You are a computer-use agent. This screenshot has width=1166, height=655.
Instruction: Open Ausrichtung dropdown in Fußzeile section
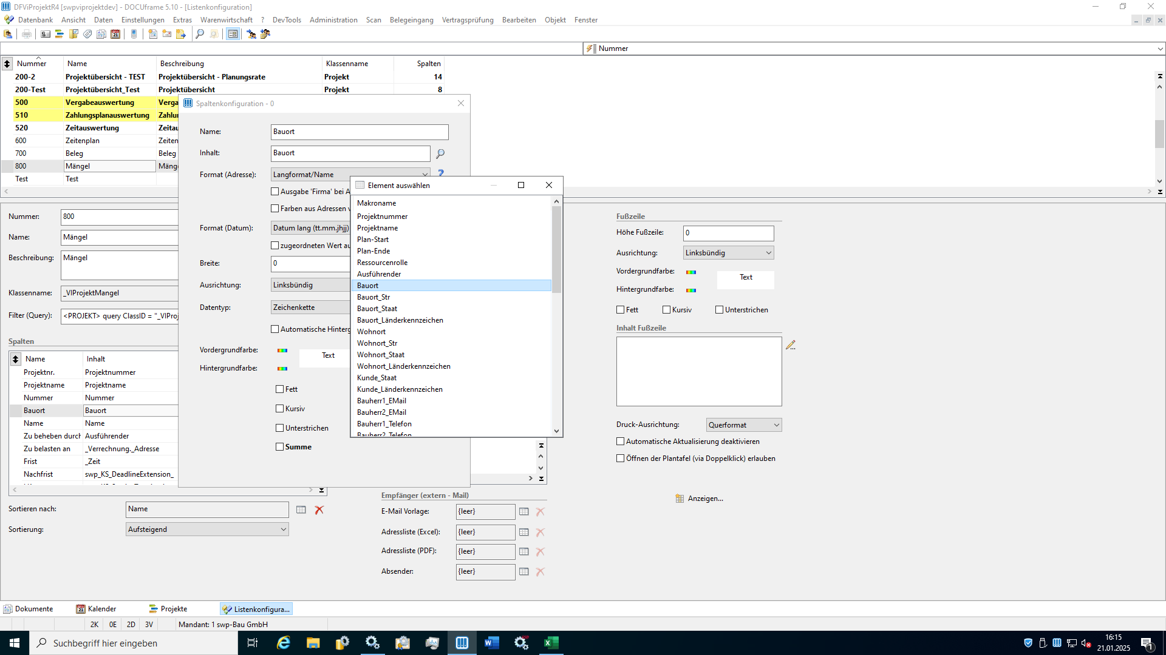(728, 253)
